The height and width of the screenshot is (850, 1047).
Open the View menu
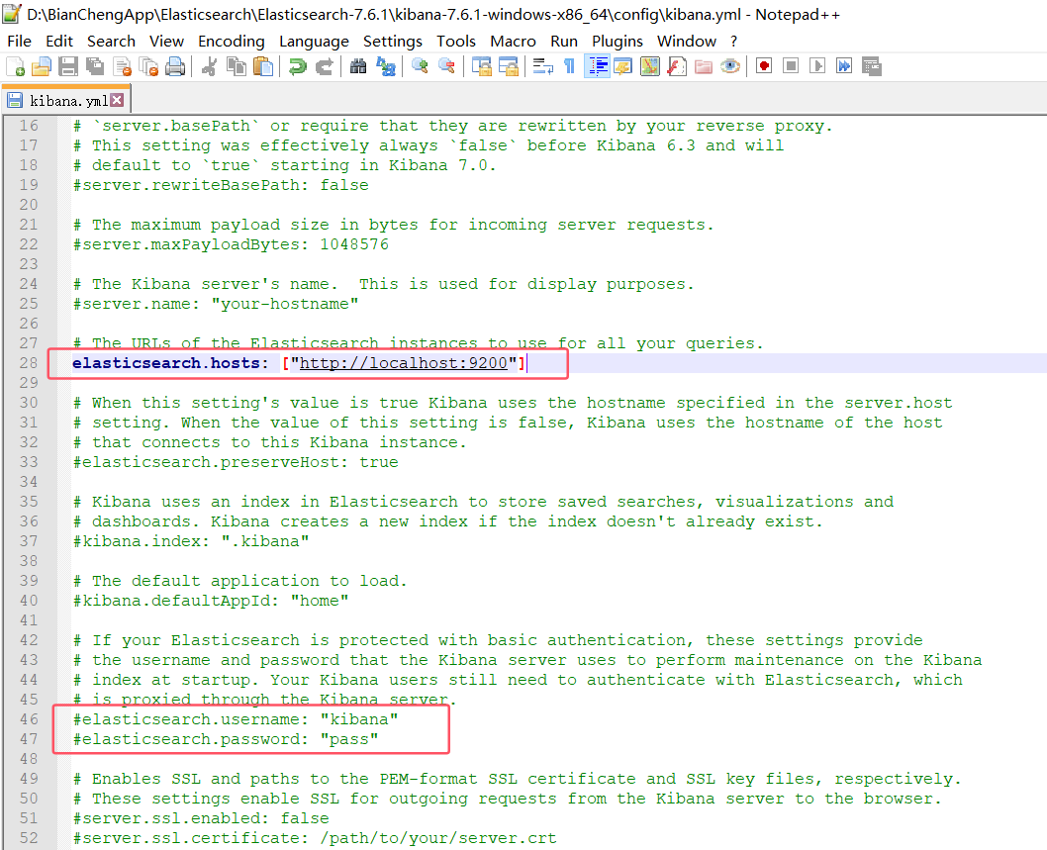tap(166, 42)
